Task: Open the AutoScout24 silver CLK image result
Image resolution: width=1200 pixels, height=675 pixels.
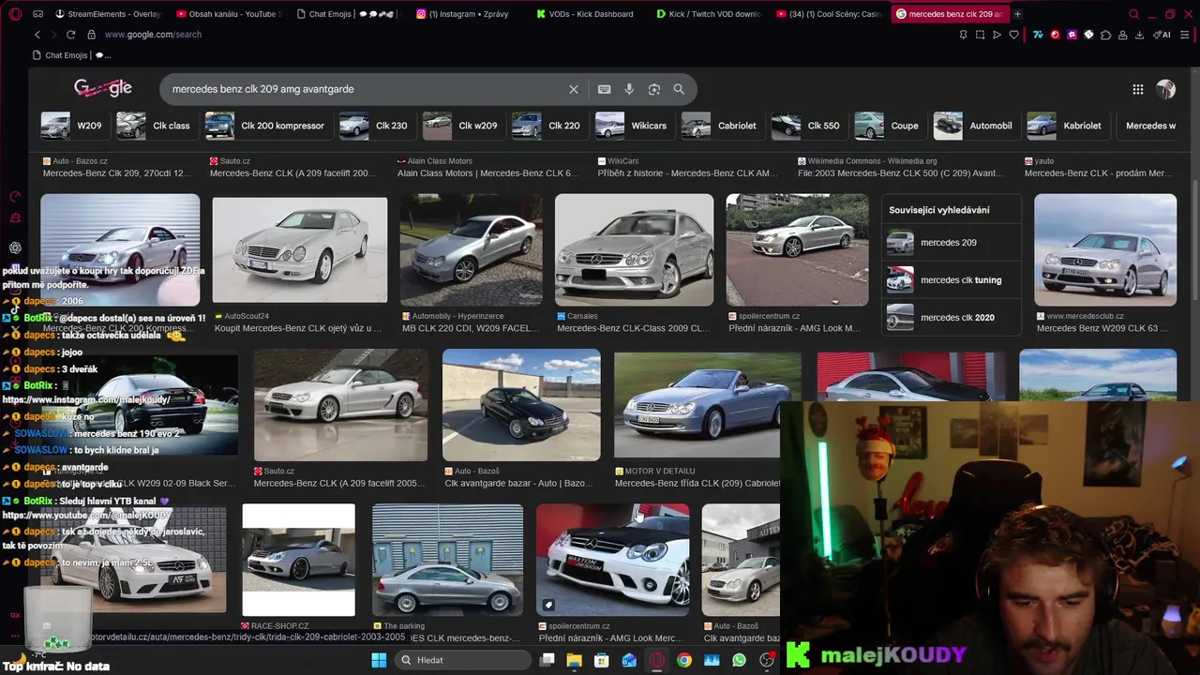Action: point(300,250)
